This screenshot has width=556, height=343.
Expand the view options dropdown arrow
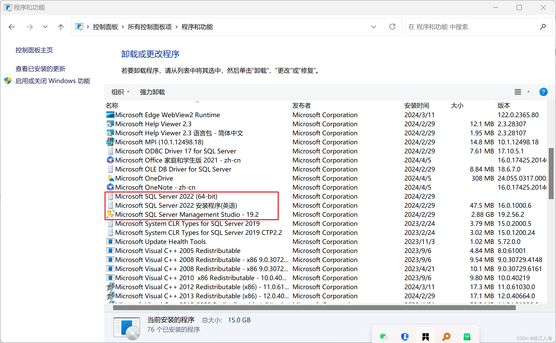click(528, 92)
